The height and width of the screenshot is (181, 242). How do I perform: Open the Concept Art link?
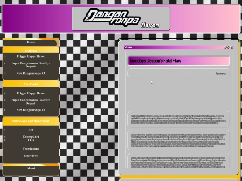31,137
